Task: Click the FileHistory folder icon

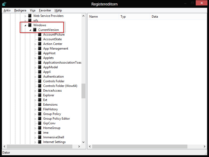Action: point(40,109)
